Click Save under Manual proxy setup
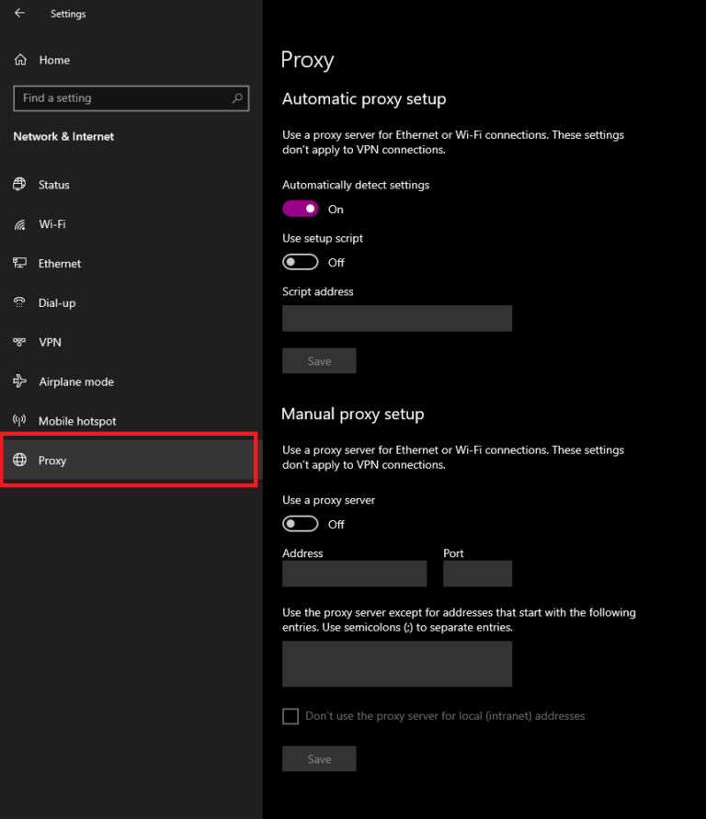Screen dimensions: 706x819 point(319,758)
